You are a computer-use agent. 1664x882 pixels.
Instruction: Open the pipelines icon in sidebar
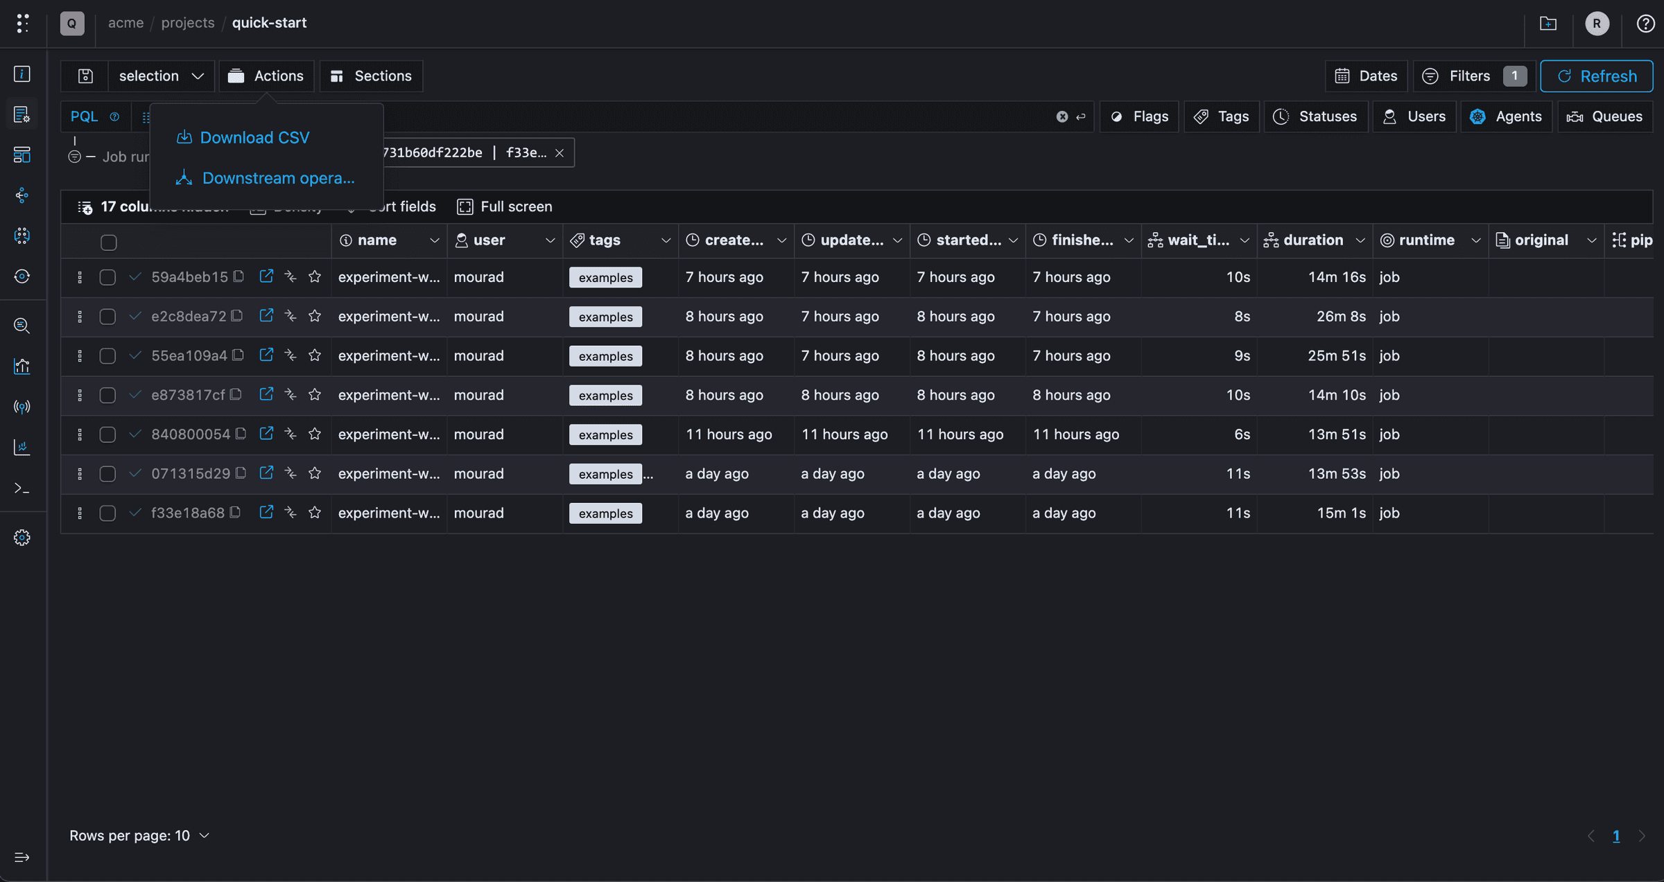tap(22, 195)
